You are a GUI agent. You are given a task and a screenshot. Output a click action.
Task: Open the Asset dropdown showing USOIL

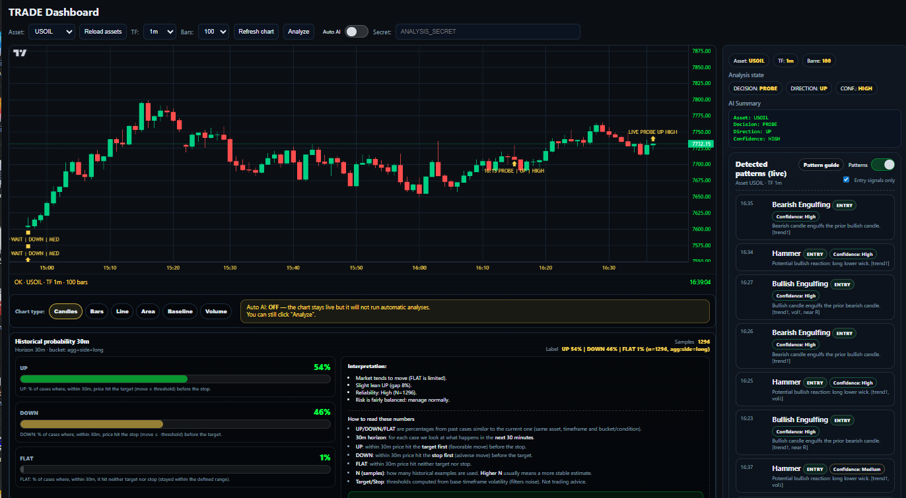(51, 31)
